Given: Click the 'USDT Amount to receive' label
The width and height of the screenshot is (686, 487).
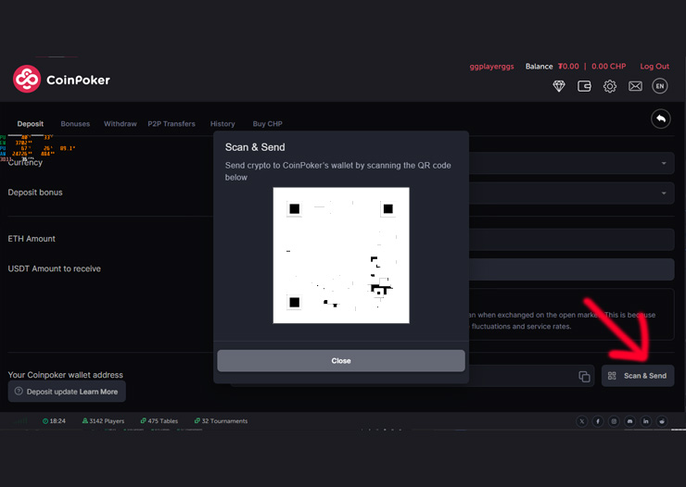Looking at the screenshot, I should [x=55, y=268].
